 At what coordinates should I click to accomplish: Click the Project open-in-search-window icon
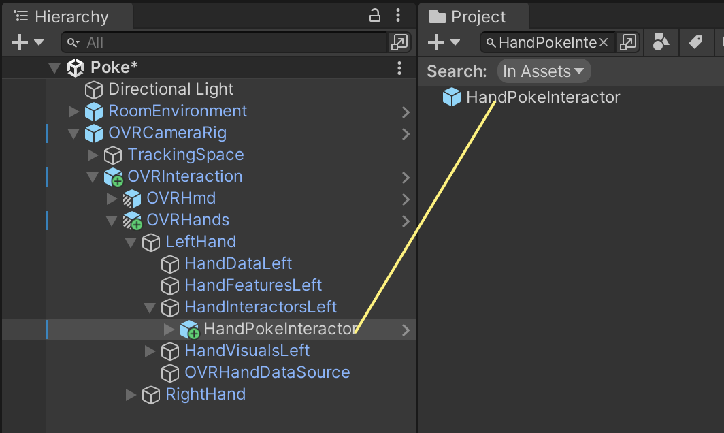tap(628, 42)
